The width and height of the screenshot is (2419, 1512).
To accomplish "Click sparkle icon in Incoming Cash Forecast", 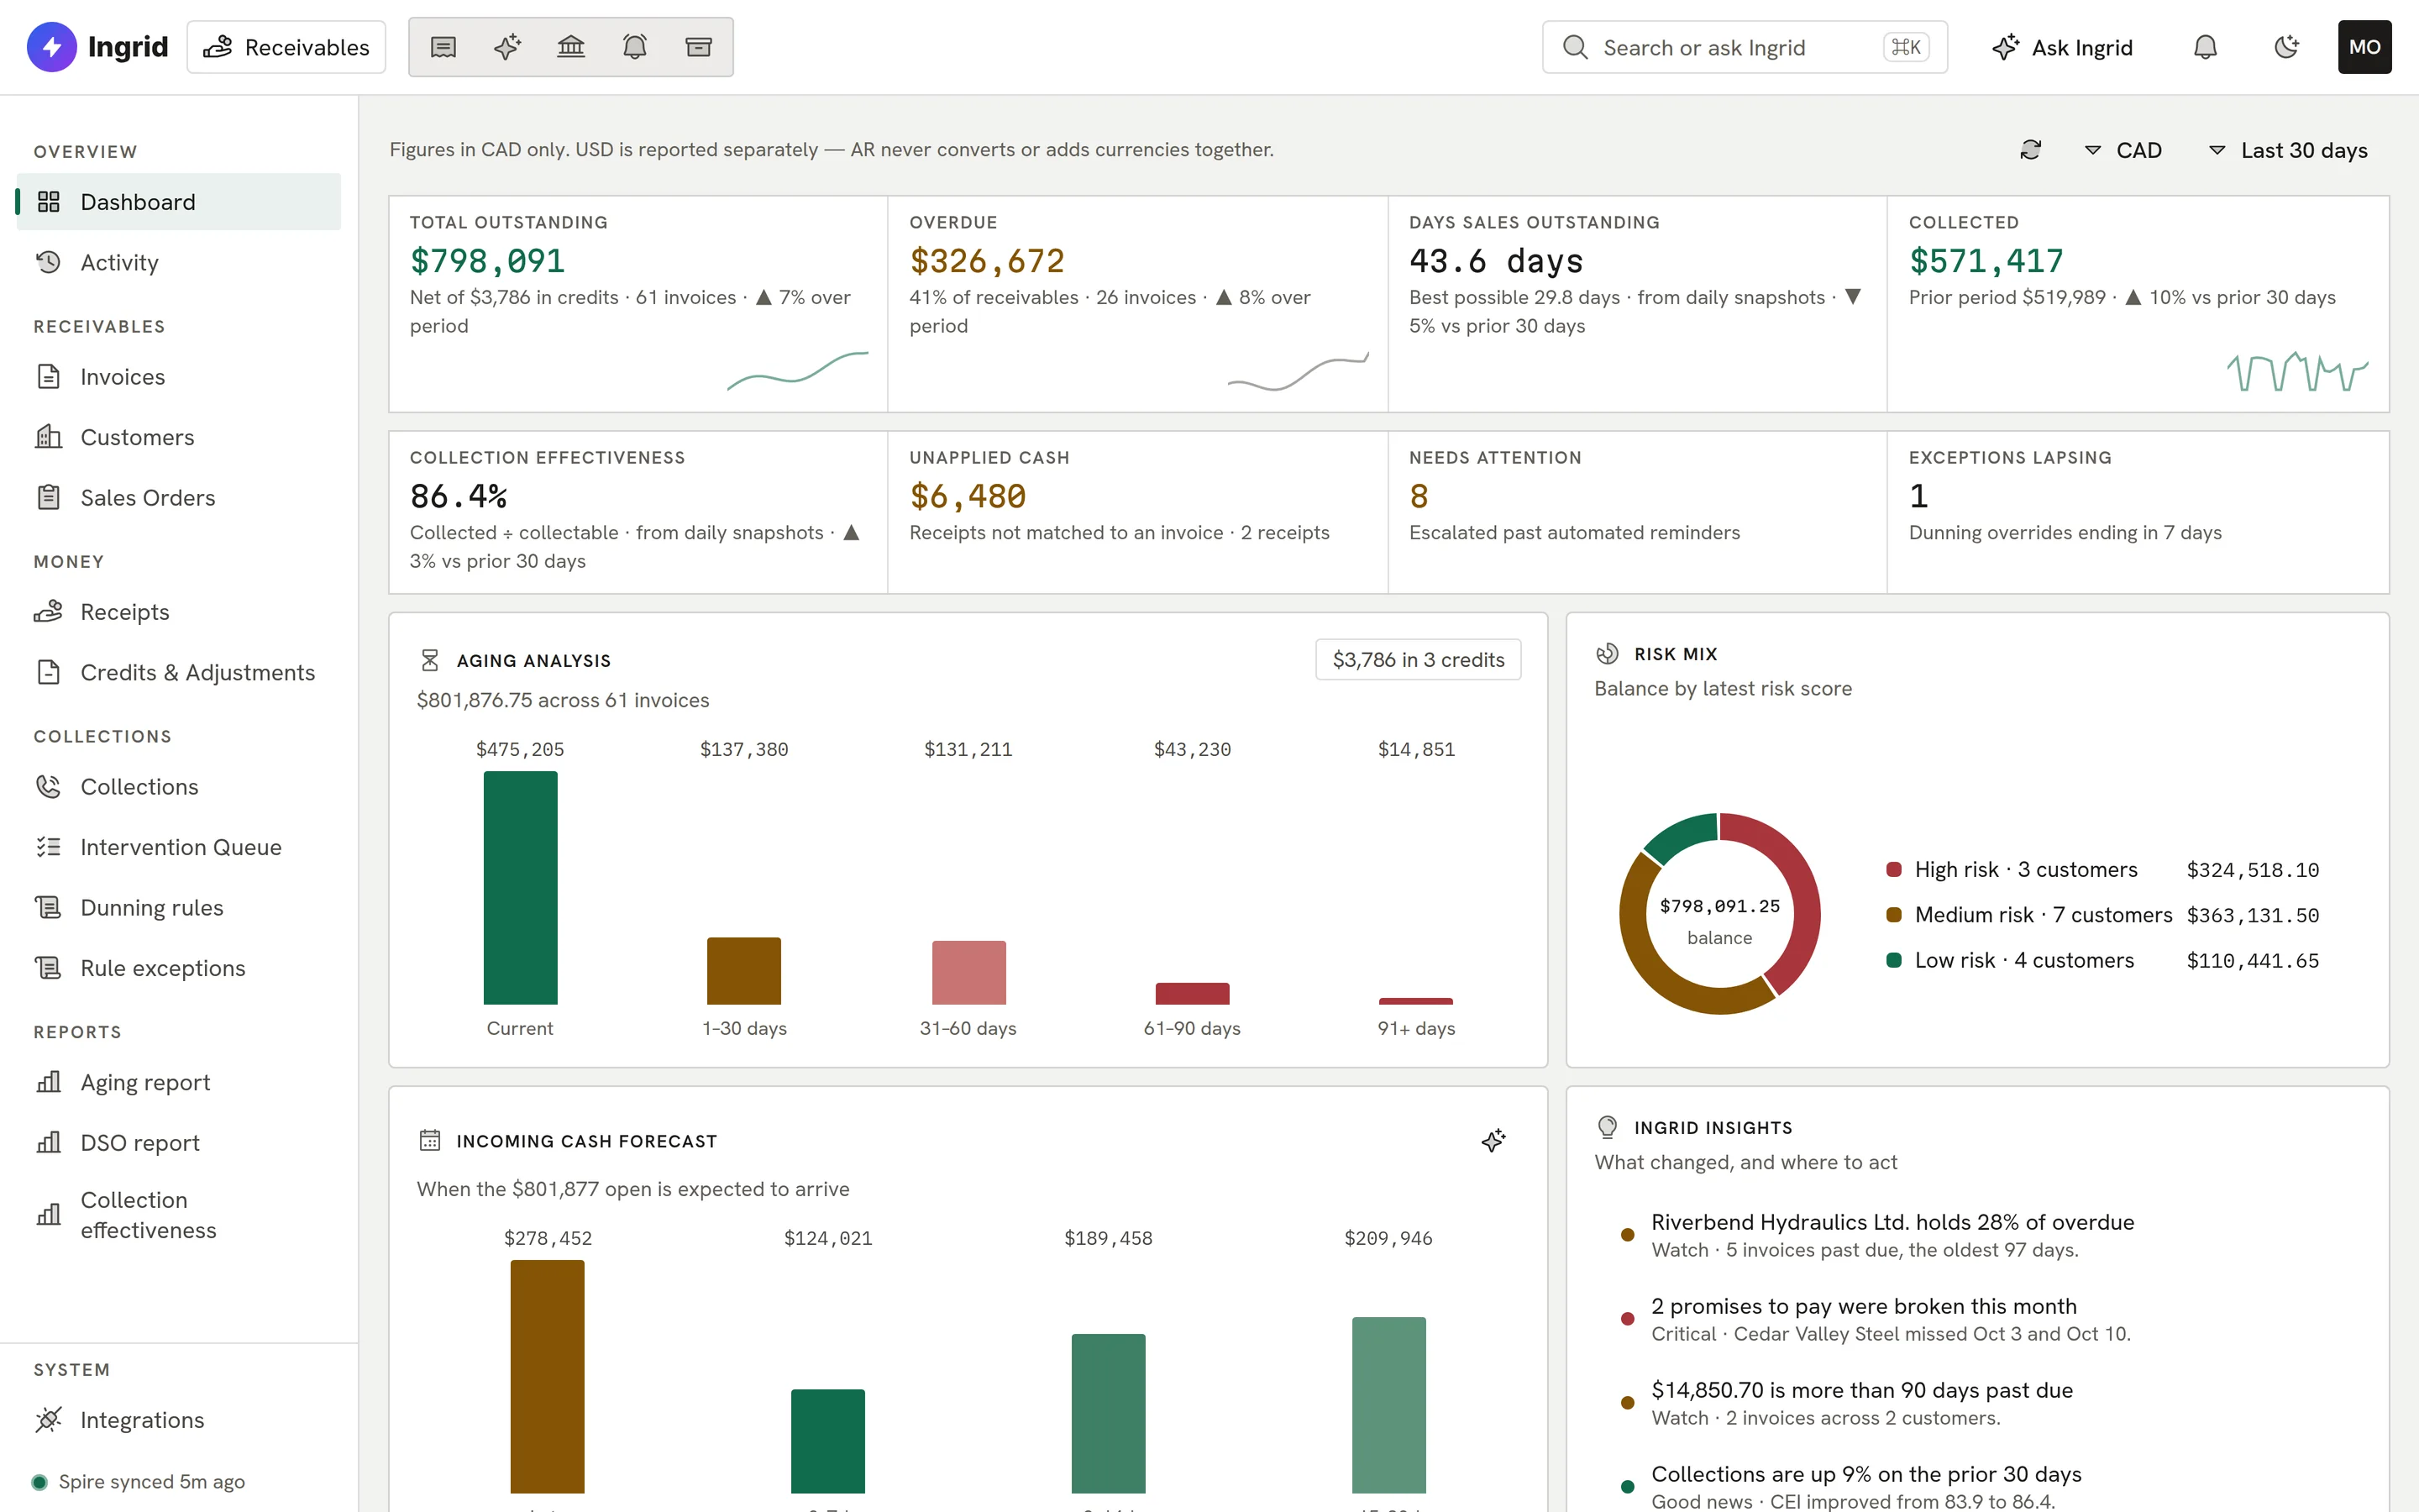I will [x=1493, y=1141].
